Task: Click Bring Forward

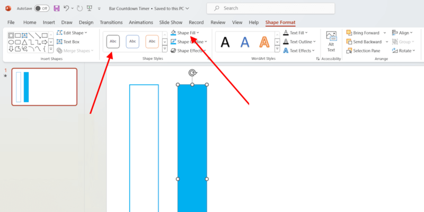Action: 363,33
